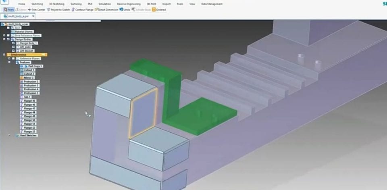Open the PMI ribbon tab

90,4
